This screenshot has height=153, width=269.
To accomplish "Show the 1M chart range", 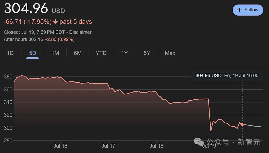I will point(55,53).
